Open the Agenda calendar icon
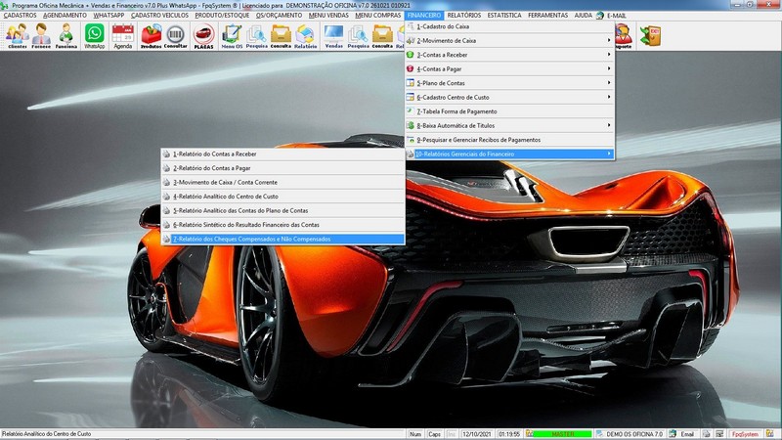Viewport: 782px width, 440px height. pyautogui.click(x=122, y=36)
